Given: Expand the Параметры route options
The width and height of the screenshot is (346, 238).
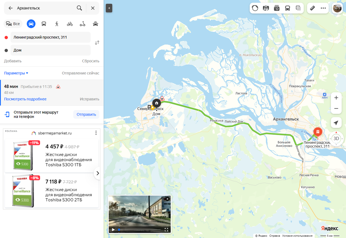Looking at the screenshot, I should (x=16, y=73).
